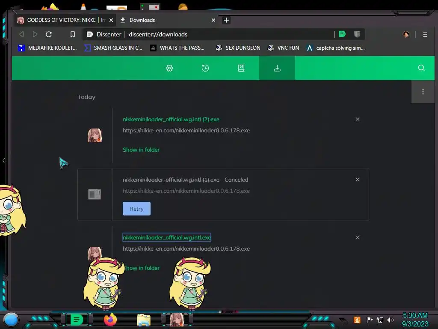The width and height of the screenshot is (438, 329).
Task: Click the green Dissenter comment icon
Action: (x=342, y=34)
